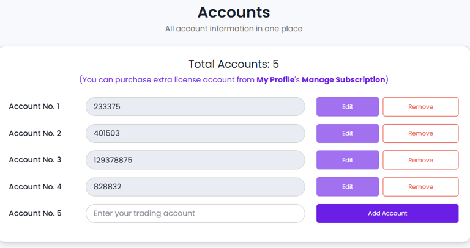The height and width of the screenshot is (248, 470).
Task: Click the Account No. 5 label
Action: click(35, 213)
